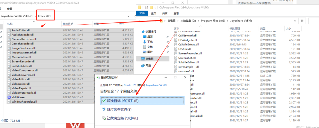Click the folder icon in right address bar
319x128 pixels.
point(161,21)
